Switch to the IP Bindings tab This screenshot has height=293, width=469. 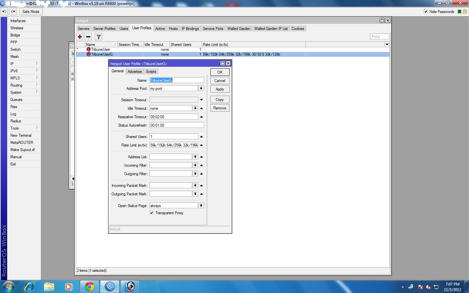(190, 29)
